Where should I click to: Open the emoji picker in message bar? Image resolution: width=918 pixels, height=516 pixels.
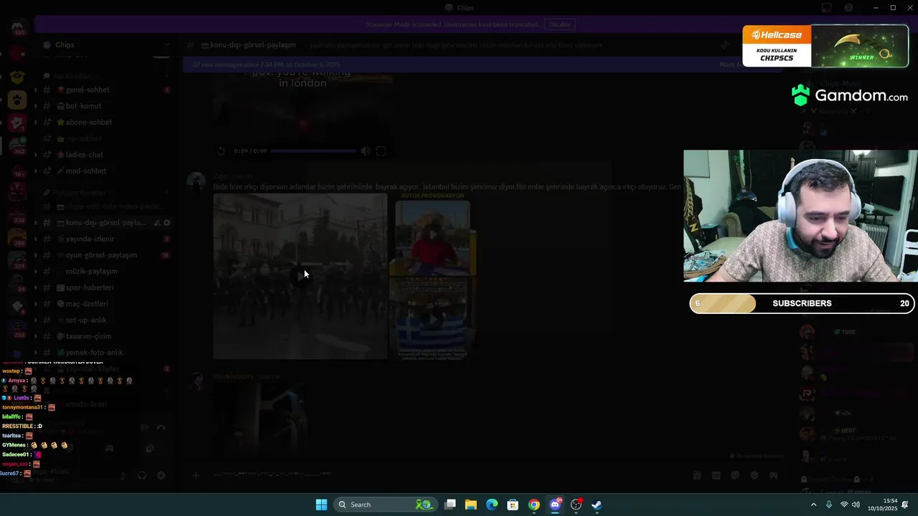754,475
